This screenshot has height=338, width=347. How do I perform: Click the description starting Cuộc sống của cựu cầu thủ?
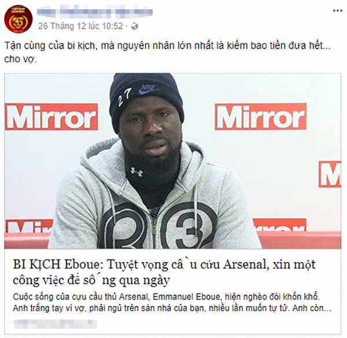click(x=172, y=303)
